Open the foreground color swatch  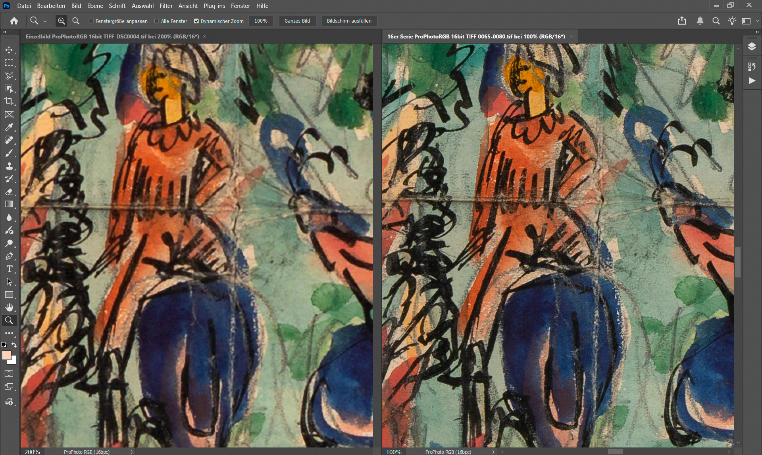(x=6, y=355)
